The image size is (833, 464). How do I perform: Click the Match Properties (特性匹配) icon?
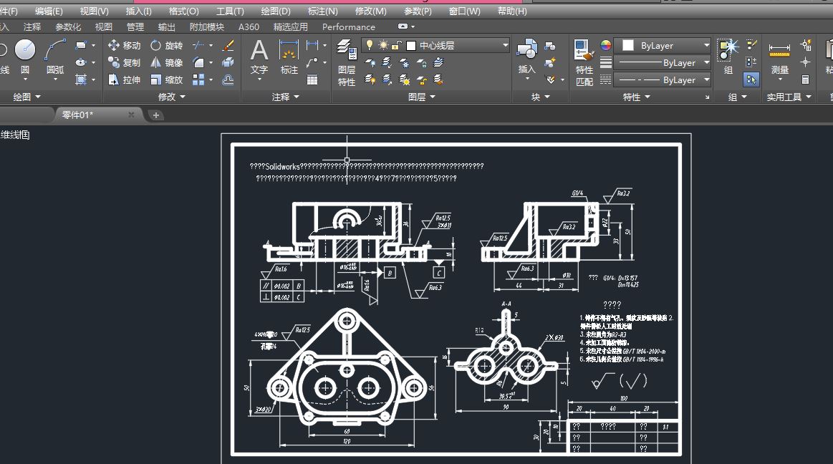click(584, 62)
